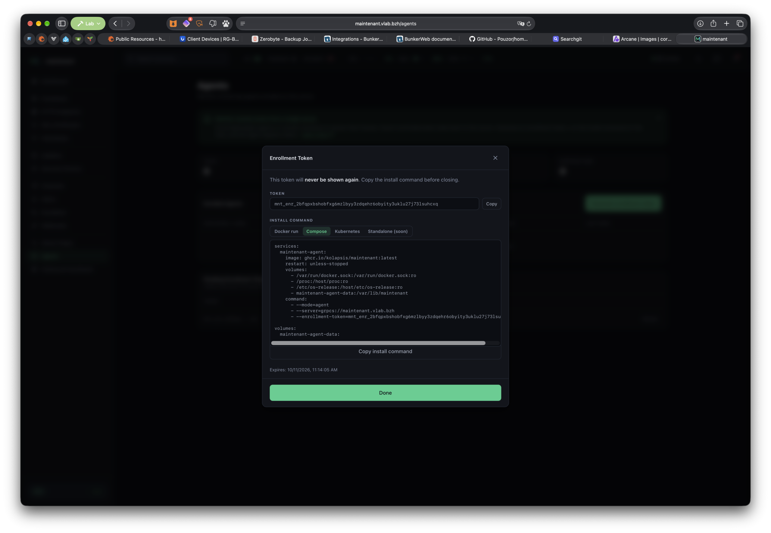Viewport: 771px width, 533px height.
Task: Show tab overview icon
Action: tap(740, 23)
